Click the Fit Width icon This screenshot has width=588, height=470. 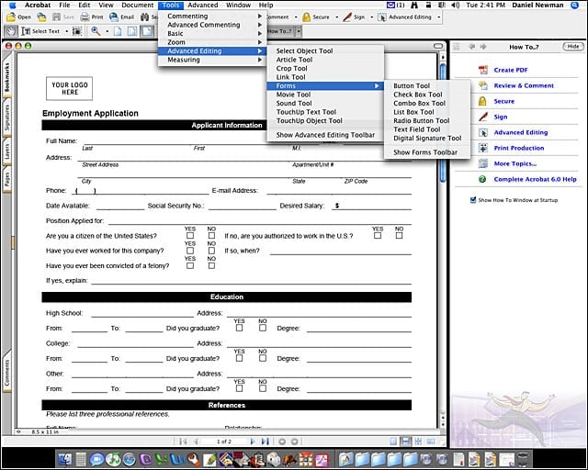(x=147, y=31)
